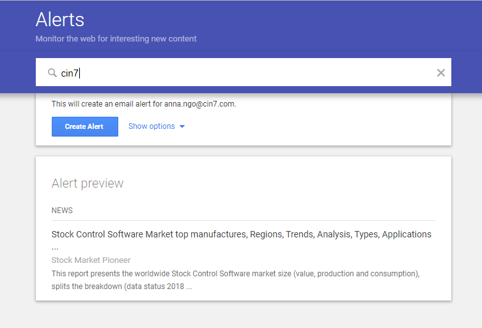The width and height of the screenshot is (482, 328).
Task: Click the Alerts page title
Action: click(x=60, y=20)
